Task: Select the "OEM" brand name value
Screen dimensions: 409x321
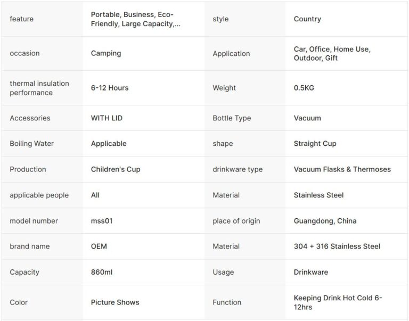Action: coord(99,246)
